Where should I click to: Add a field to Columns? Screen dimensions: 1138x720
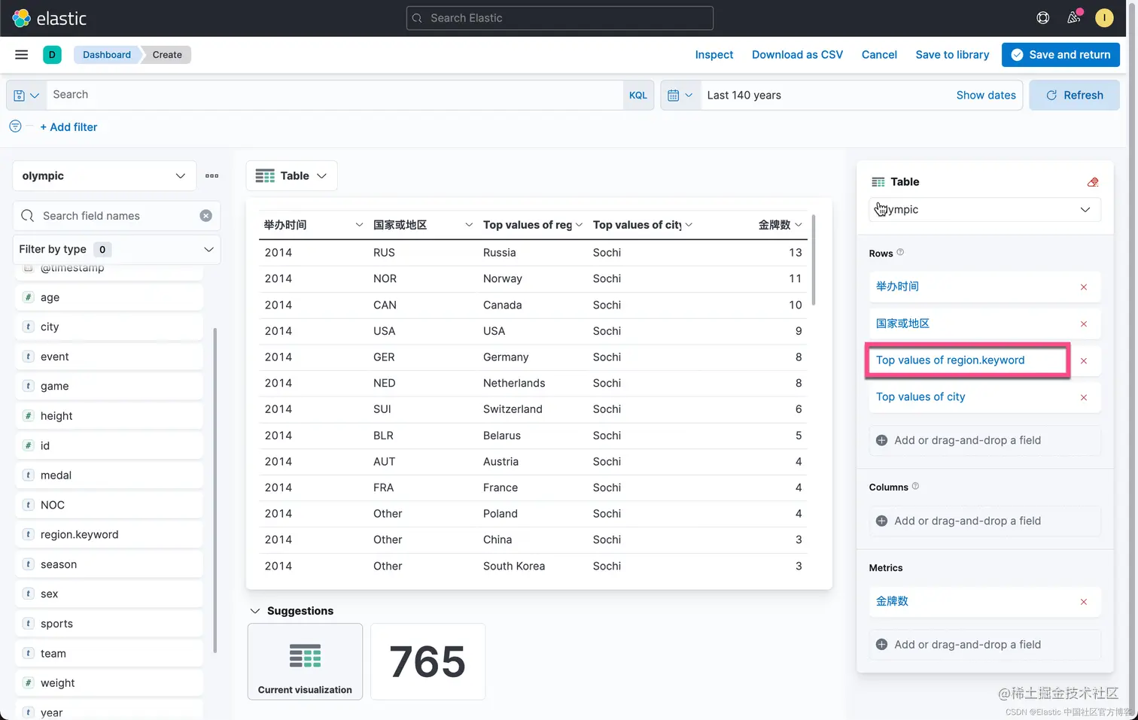(x=984, y=521)
